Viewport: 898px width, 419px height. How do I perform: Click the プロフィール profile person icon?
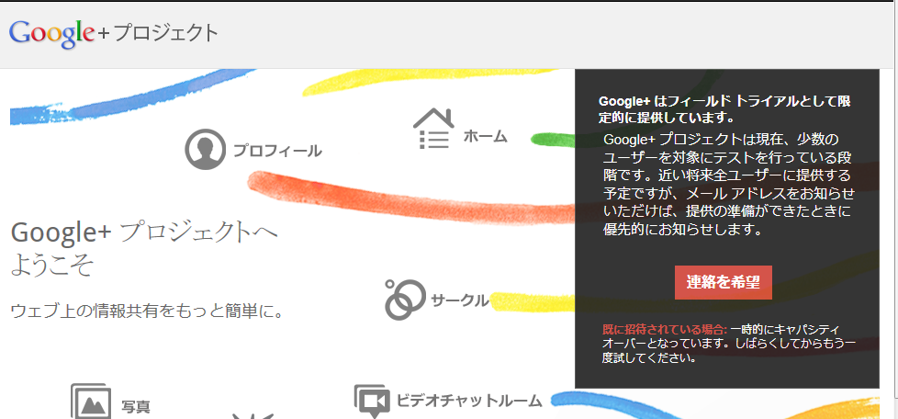click(x=205, y=150)
